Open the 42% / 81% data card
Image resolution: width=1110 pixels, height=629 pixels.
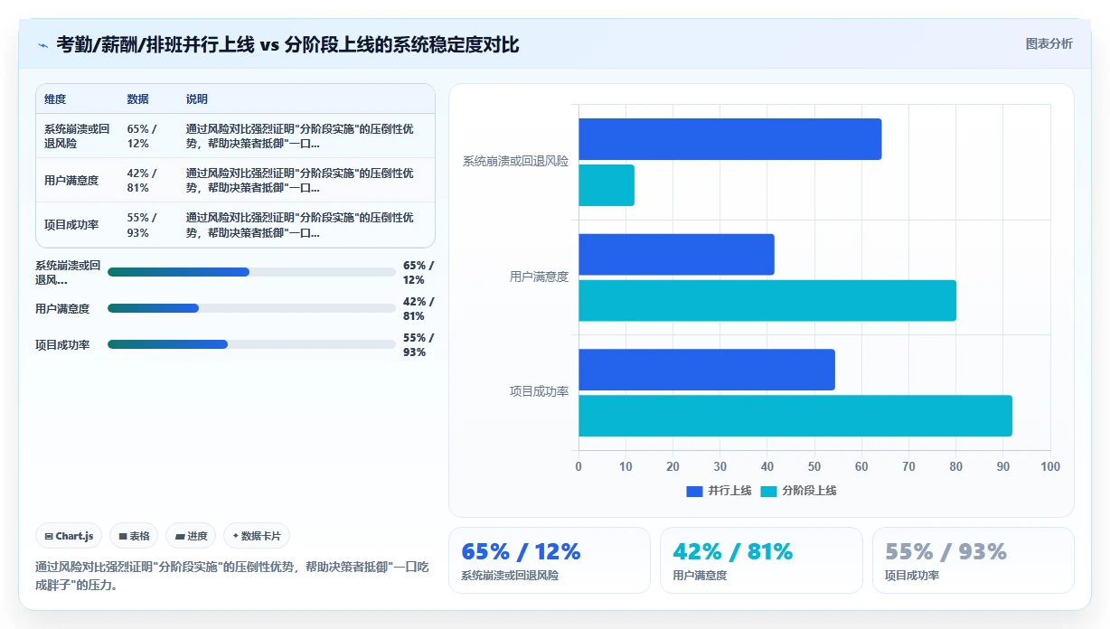(x=761, y=560)
